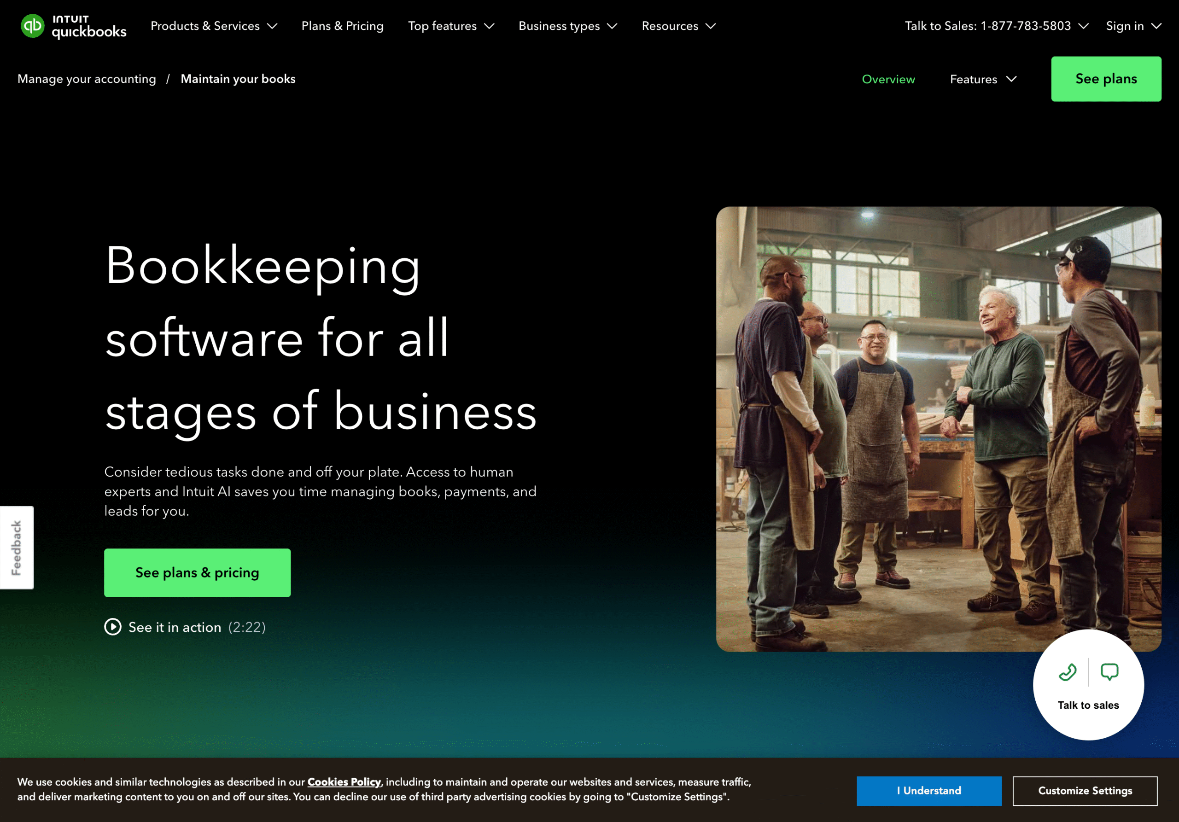Open the Cookies Policy link
1179x822 pixels.
point(344,782)
